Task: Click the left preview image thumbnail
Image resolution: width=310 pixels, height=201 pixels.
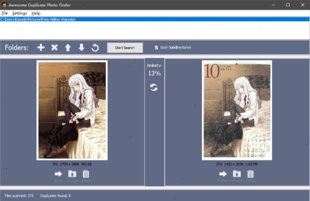Action: tap(72, 110)
